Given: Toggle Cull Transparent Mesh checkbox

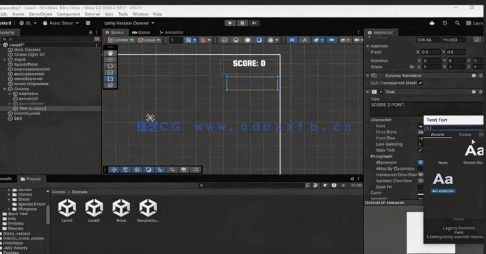Looking at the screenshot, I should (x=420, y=83).
